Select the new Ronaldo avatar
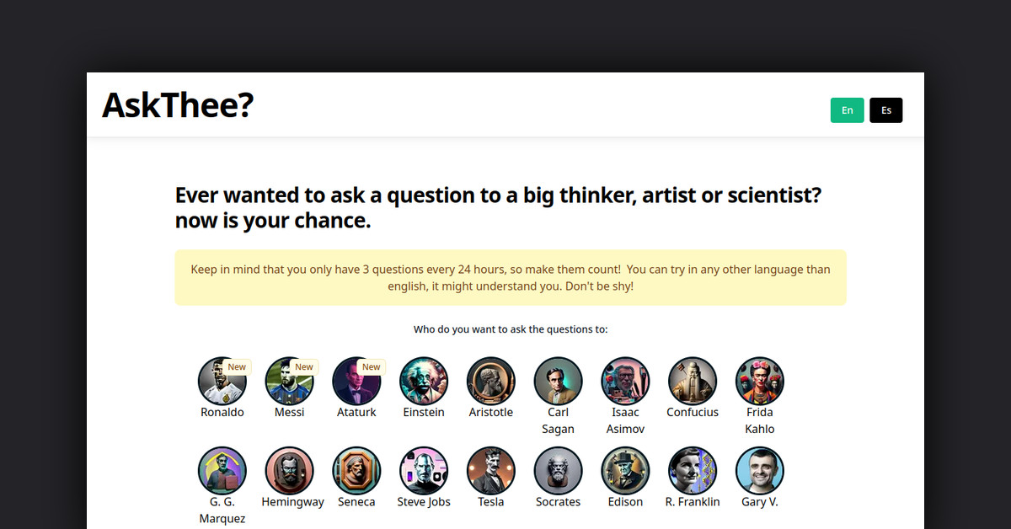Viewport: 1011px width, 529px height. coord(222,381)
